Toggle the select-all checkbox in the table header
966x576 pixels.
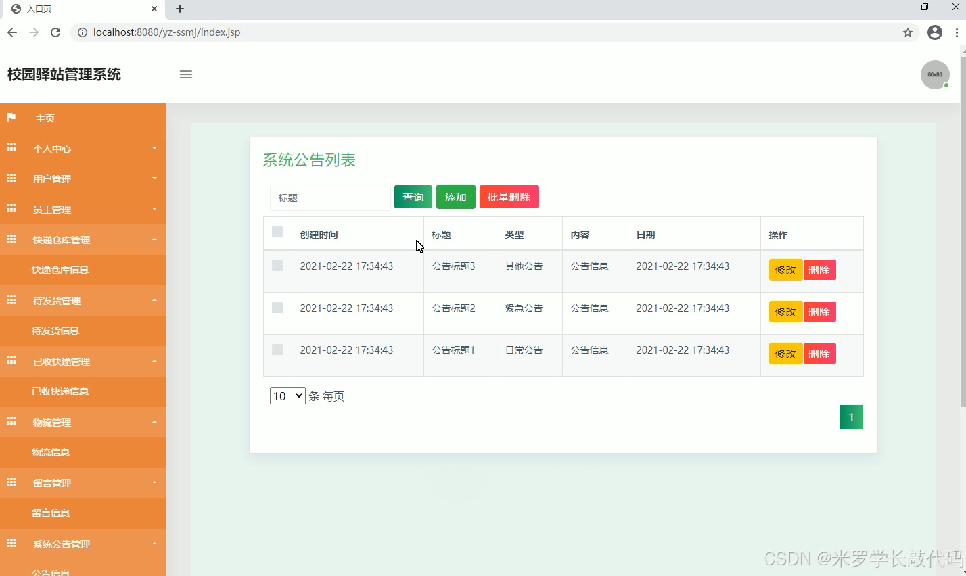coord(277,232)
